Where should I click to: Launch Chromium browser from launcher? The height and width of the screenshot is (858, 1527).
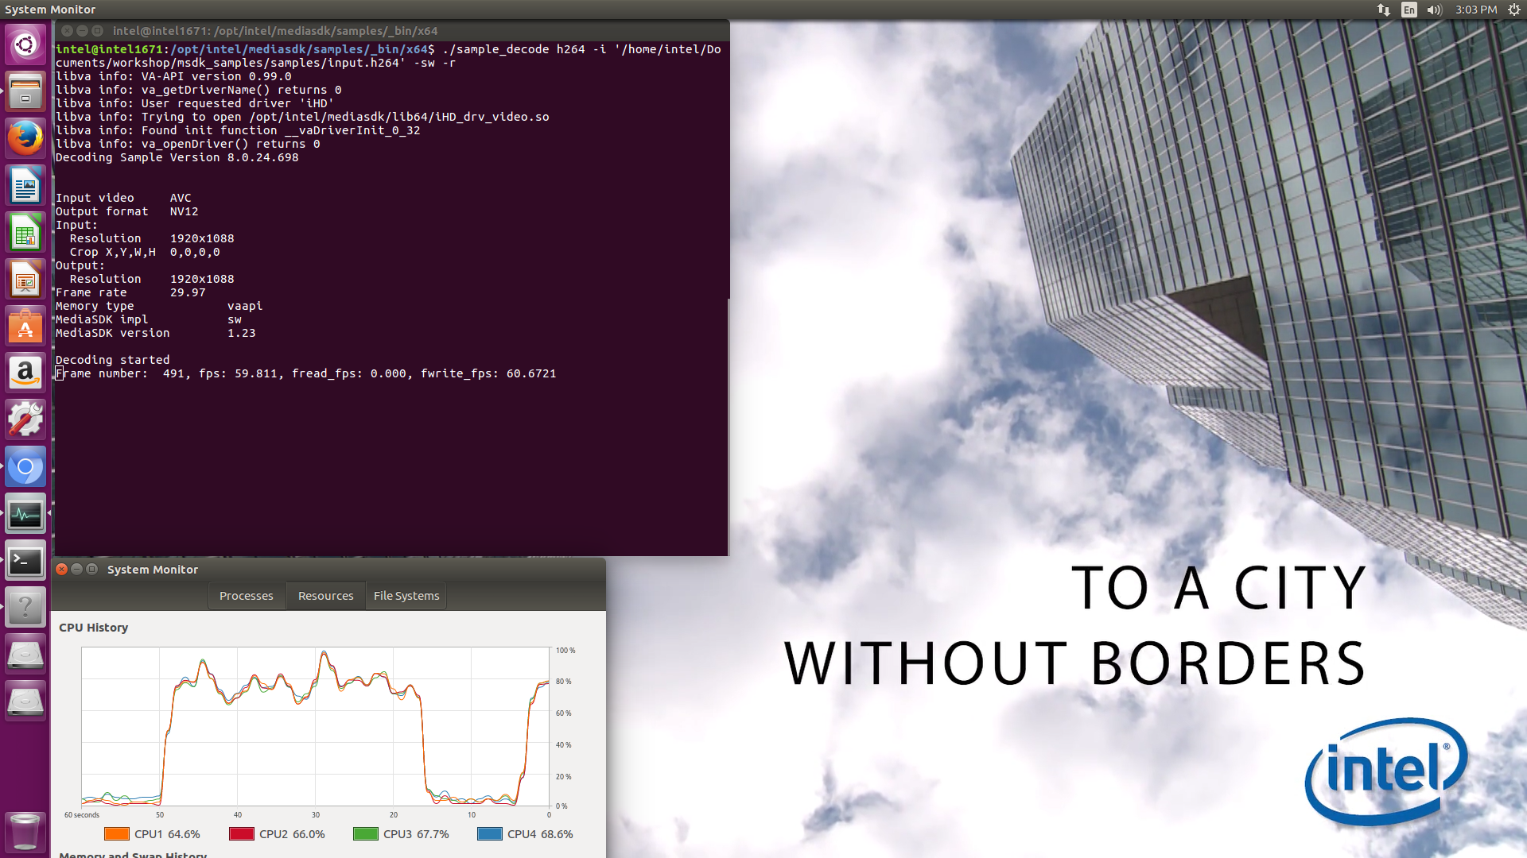coord(25,467)
